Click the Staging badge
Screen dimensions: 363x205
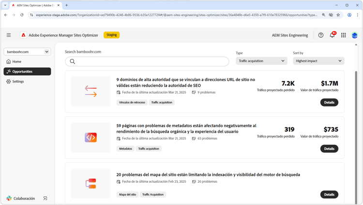coord(111,35)
